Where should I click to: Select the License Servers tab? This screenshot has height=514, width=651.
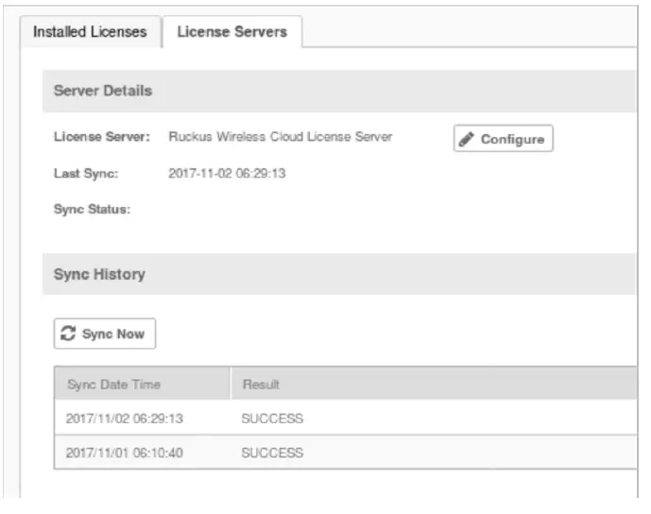[232, 32]
